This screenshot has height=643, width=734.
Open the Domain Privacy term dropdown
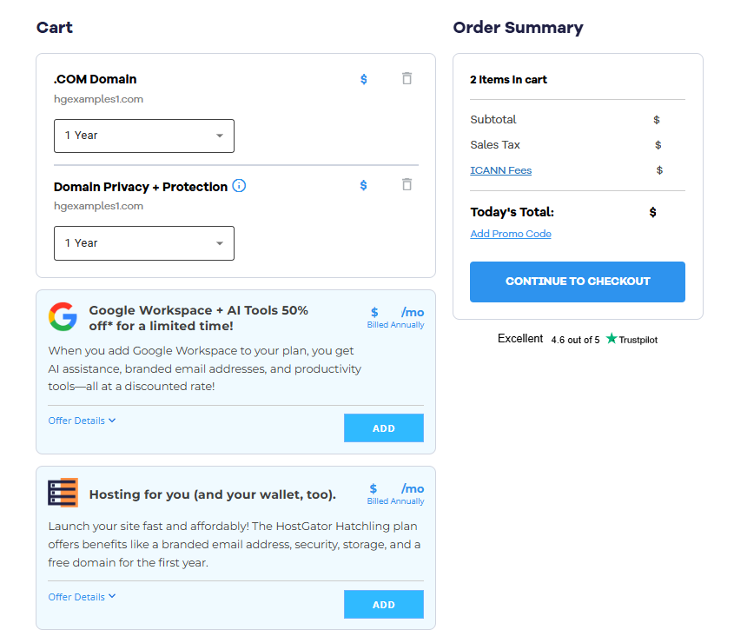(x=144, y=243)
